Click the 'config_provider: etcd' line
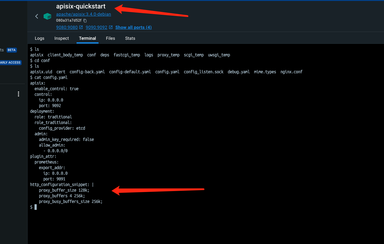The height and width of the screenshot is (244, 384). pos(62,128)
